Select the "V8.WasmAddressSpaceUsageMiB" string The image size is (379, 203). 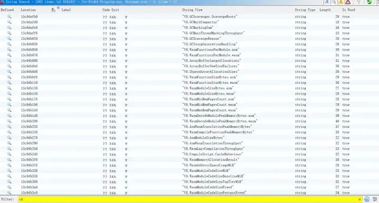(x=209, y=165)
